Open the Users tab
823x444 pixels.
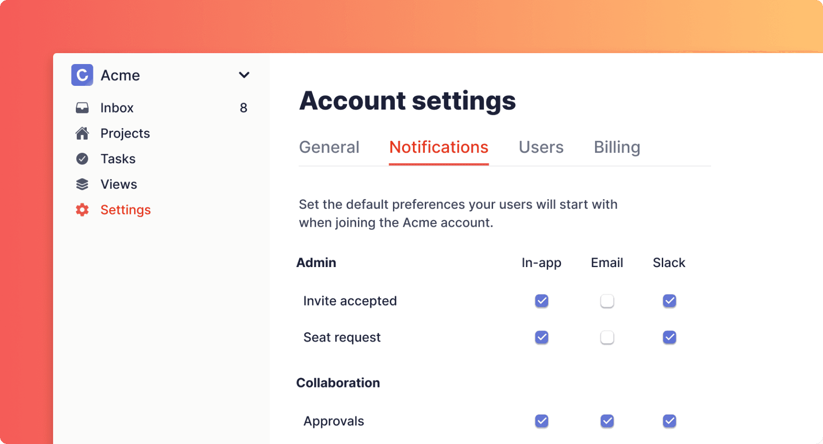click(x=541, y=148)
